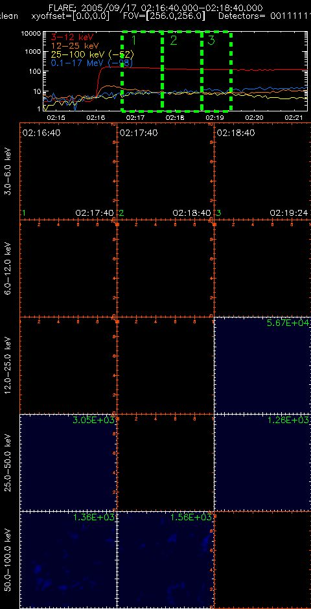Click the 02:18:40 panel start time label

[x=236, y=133]
